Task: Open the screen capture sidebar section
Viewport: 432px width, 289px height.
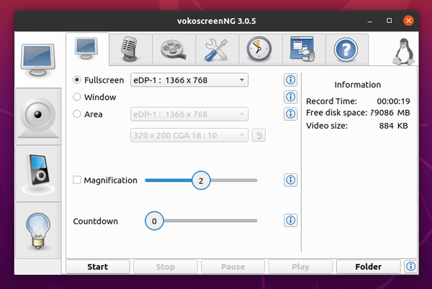Action: [38, 60]
